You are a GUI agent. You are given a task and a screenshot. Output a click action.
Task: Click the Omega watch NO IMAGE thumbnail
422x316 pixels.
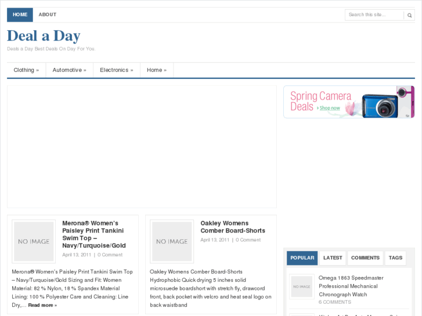pos(302,286)
